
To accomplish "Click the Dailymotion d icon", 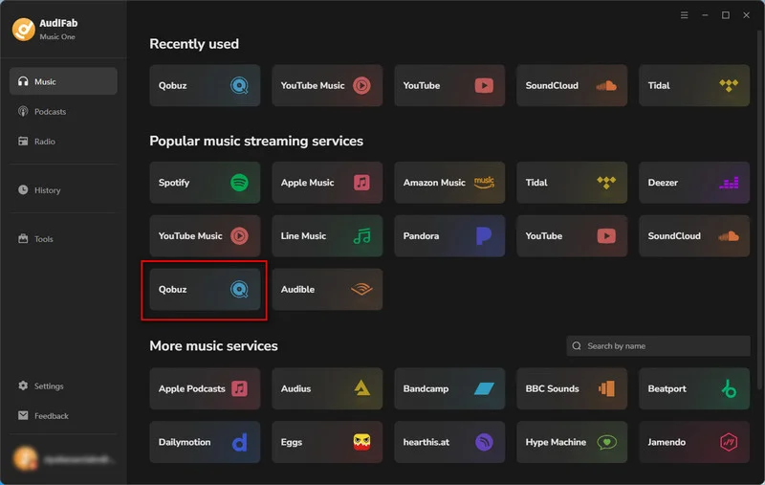I will pos(239,442).
